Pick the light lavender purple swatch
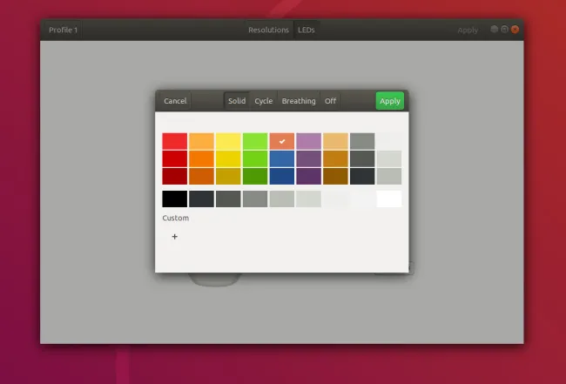 (x=308, y=141)
